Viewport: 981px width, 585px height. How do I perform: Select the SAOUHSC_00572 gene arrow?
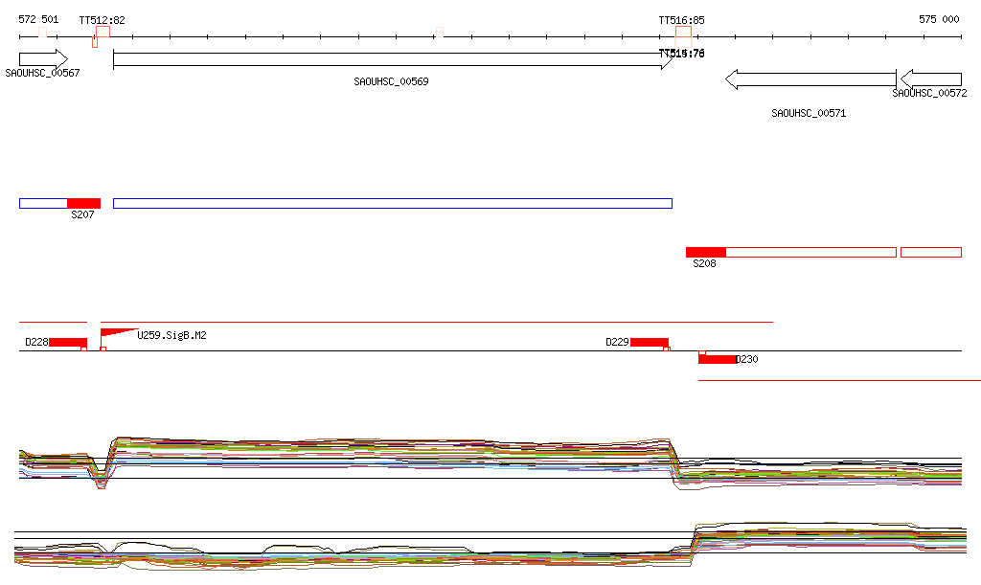point(931,79)
